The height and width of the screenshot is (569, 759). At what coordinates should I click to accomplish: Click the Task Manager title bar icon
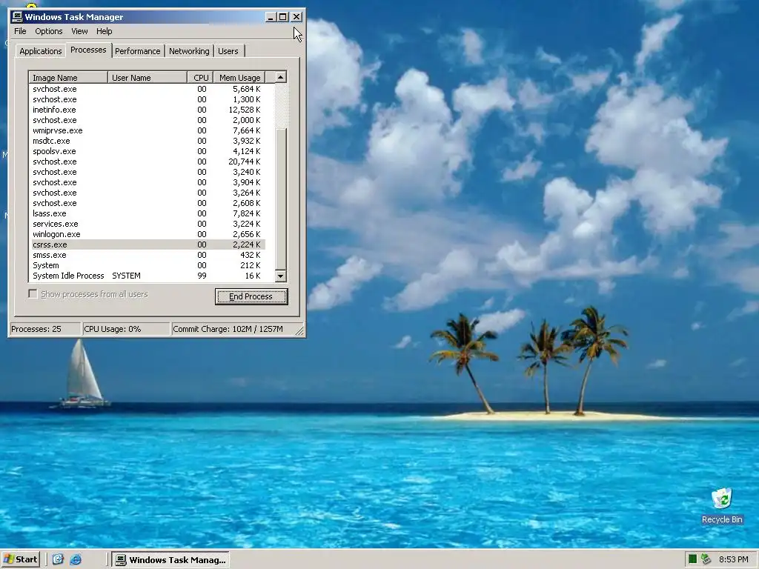18,17
